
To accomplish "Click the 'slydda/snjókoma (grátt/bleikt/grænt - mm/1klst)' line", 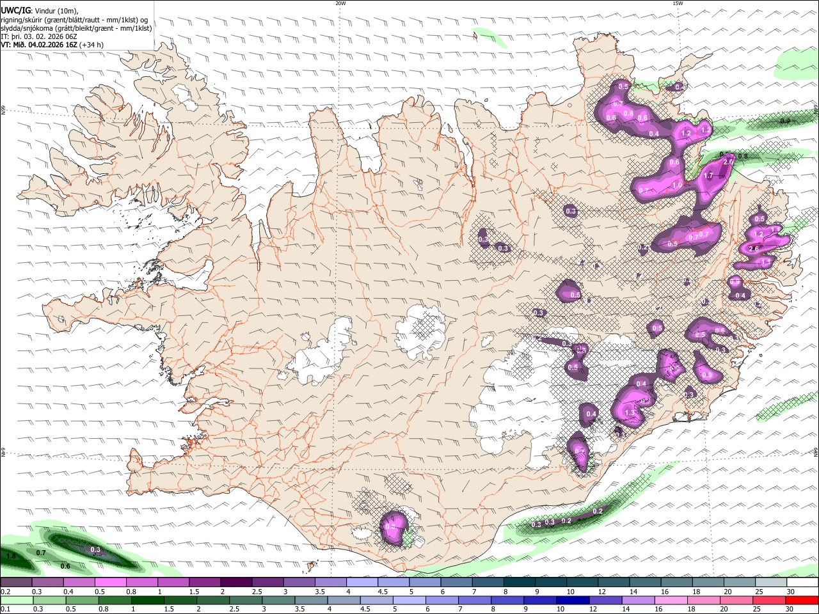I will [x=76, y=28].
